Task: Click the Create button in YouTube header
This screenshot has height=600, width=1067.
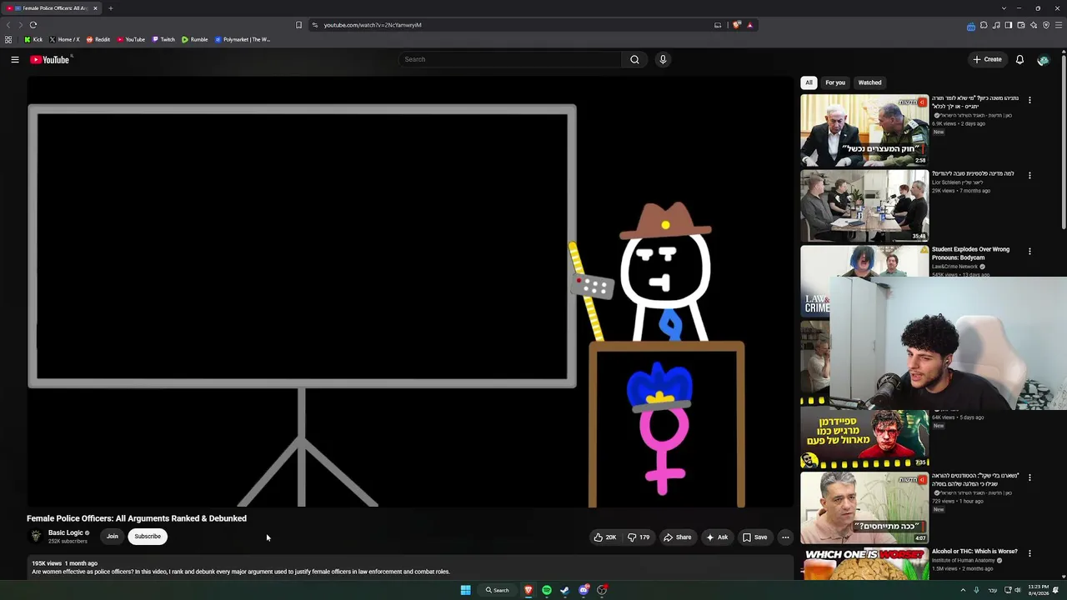Action: point(987,59)
